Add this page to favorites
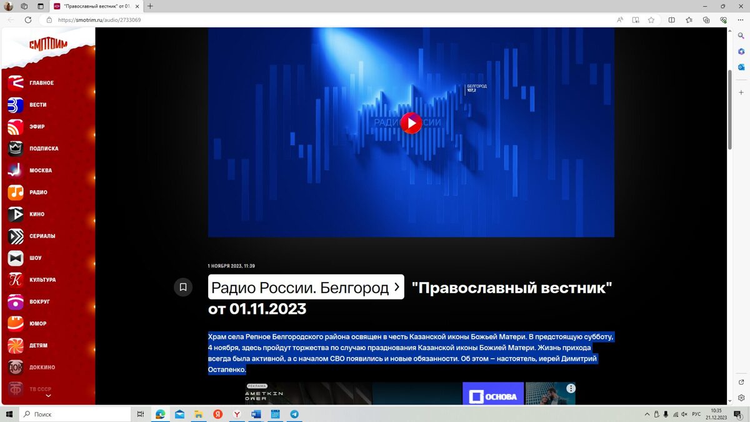This screenshot has height=422, width=750. tap(651, 20)
